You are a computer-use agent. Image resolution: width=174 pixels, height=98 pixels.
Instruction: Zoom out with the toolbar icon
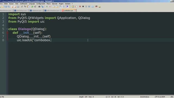click(50, 7)
